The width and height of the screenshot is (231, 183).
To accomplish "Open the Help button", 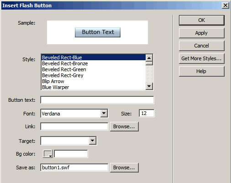I will [x=201, y=71].
